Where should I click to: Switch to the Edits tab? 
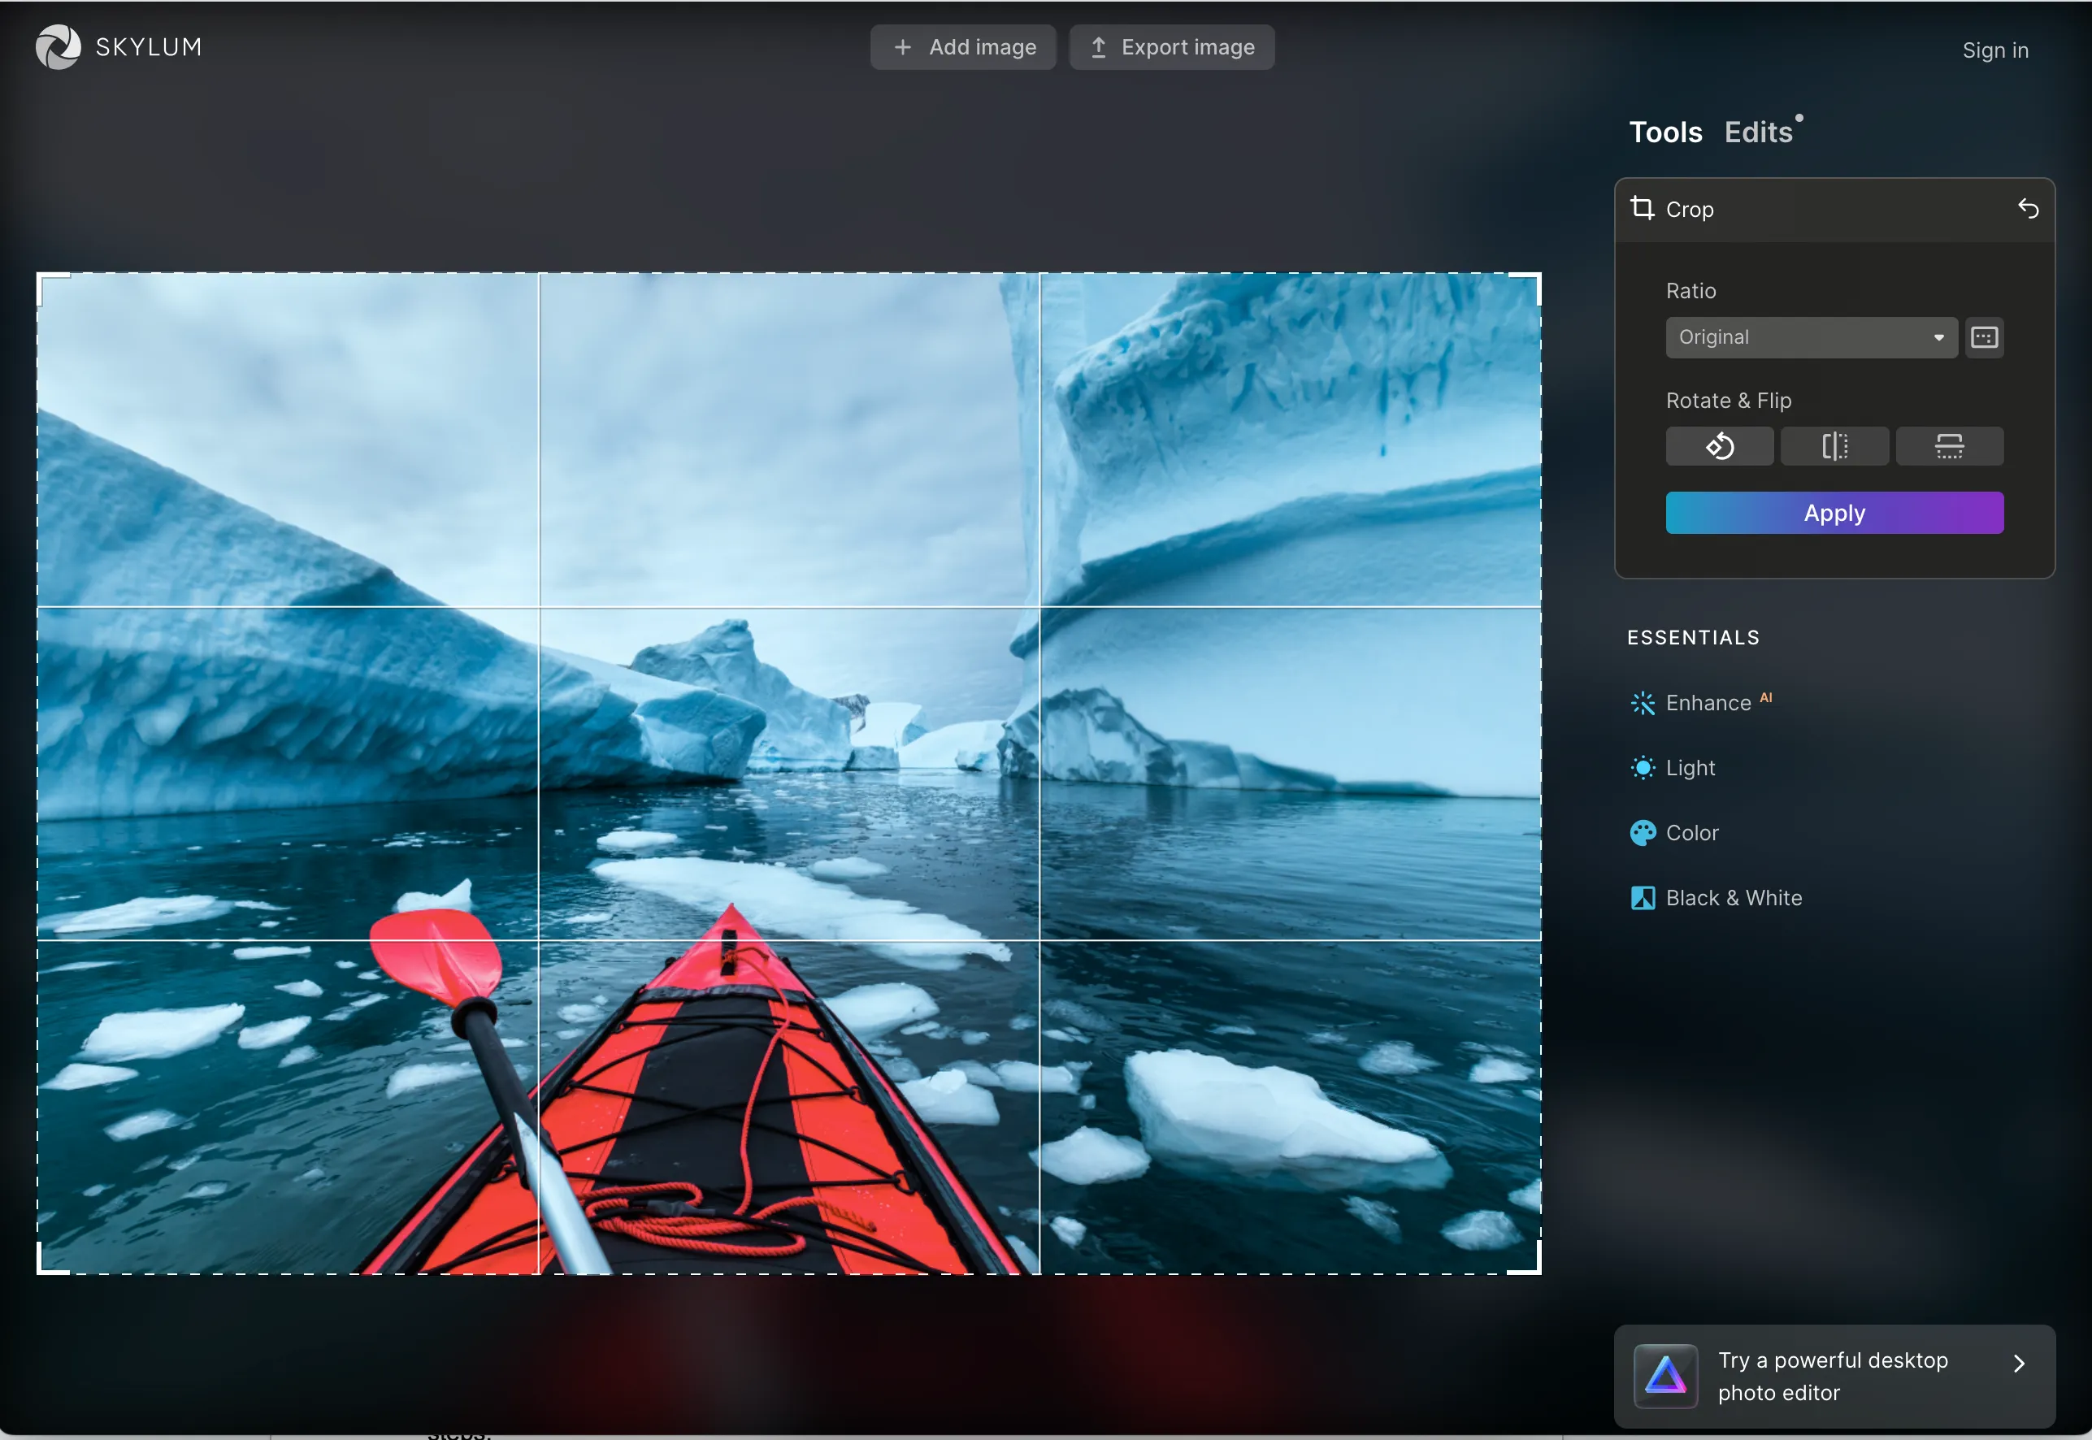click(1757, 132)
